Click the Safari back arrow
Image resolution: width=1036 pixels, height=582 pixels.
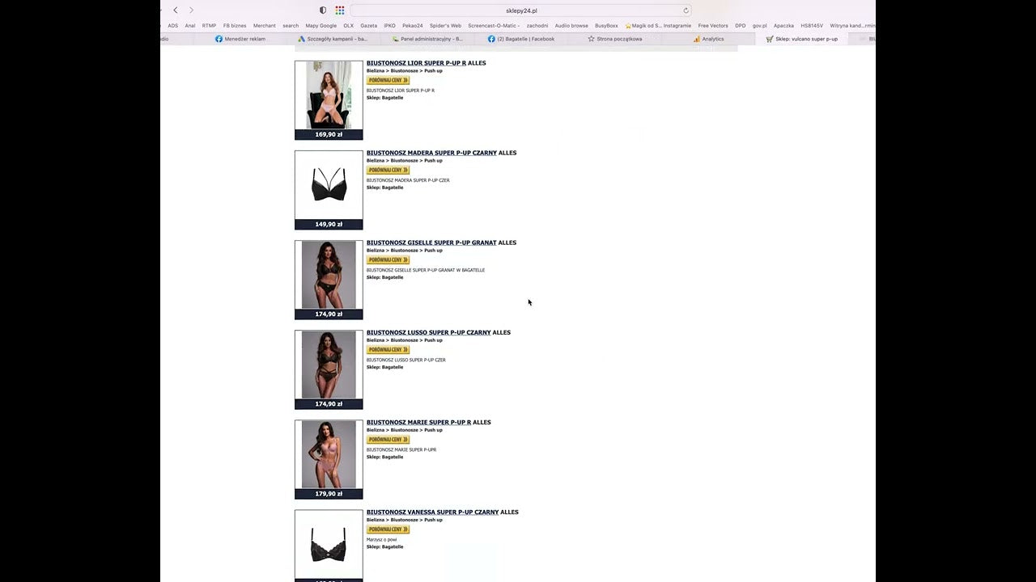click(x=176, y=11)
